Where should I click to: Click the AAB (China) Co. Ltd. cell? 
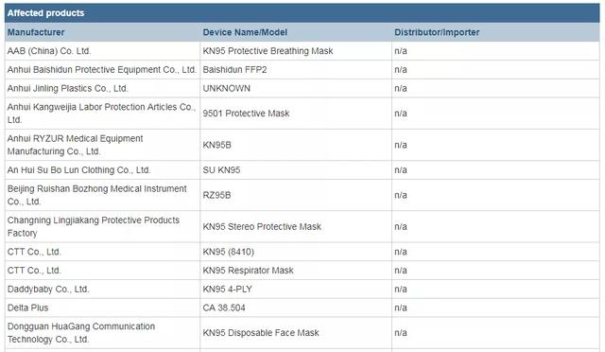point(102,51)
